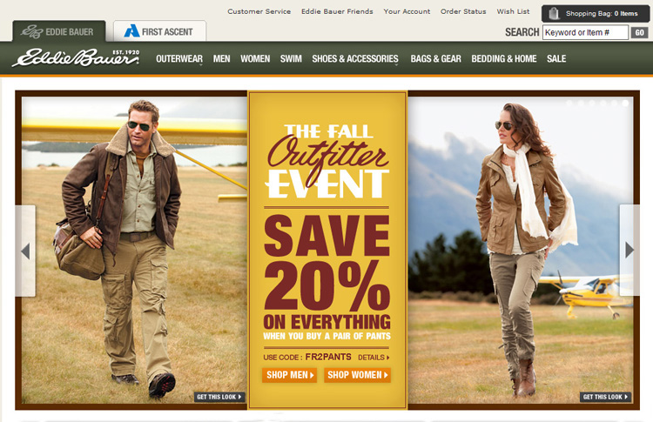Image resolution: width=653 pixels, height=422 pixels.
Task: Visit Customer Service page
Action: 259,11
